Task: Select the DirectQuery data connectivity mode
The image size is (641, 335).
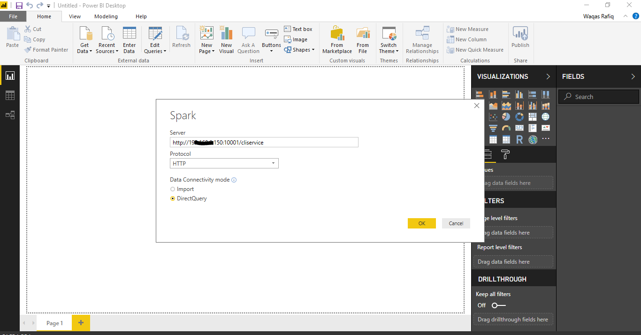Action: 173,198
